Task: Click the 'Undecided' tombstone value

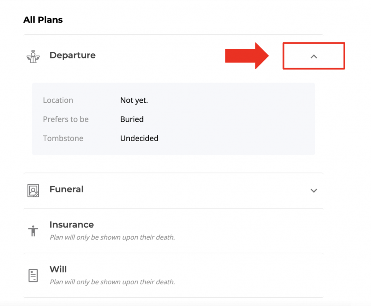Action: point(139,138)
